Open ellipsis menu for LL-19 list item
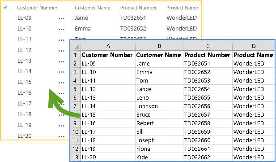 click(x=61, y=126)
